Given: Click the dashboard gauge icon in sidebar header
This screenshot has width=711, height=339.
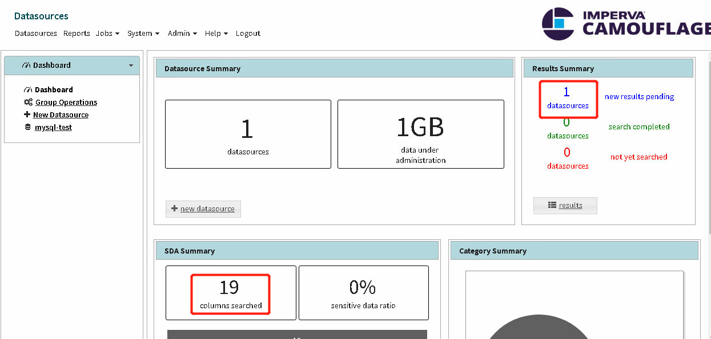Looking at the screenshot, I should [x=26, y=66].
